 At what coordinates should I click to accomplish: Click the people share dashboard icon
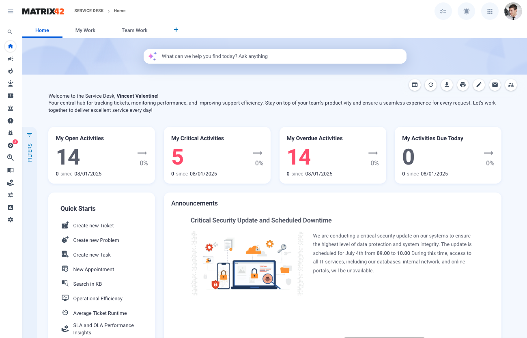pyautogui.click(x=511, y=85)
